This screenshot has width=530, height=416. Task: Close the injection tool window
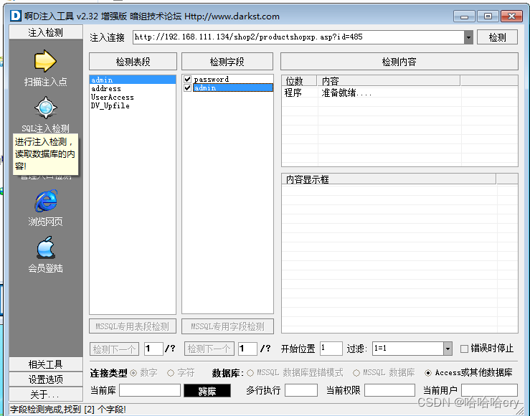coord(512,16)
